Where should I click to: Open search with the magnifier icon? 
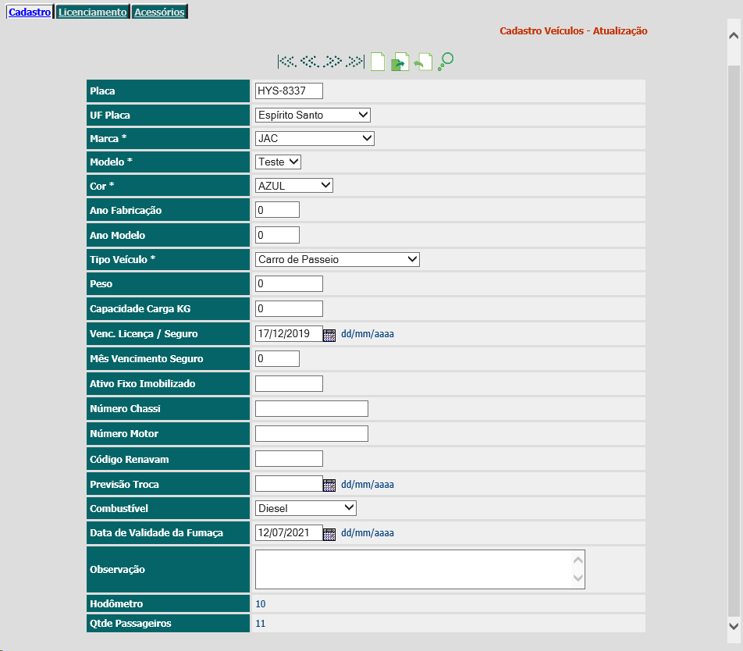pos(446,62)
